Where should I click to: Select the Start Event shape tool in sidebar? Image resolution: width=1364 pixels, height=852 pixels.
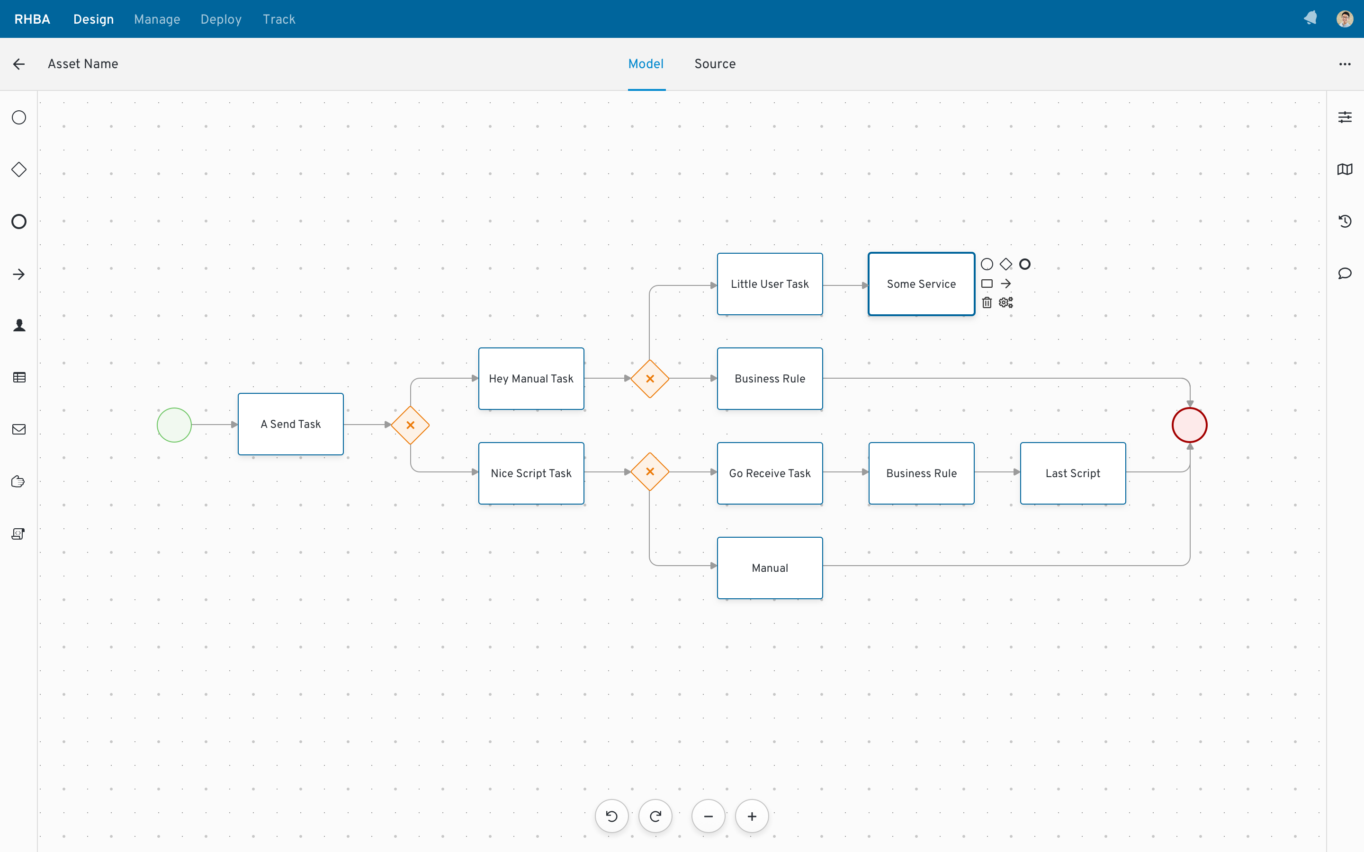tap(18, 118)
